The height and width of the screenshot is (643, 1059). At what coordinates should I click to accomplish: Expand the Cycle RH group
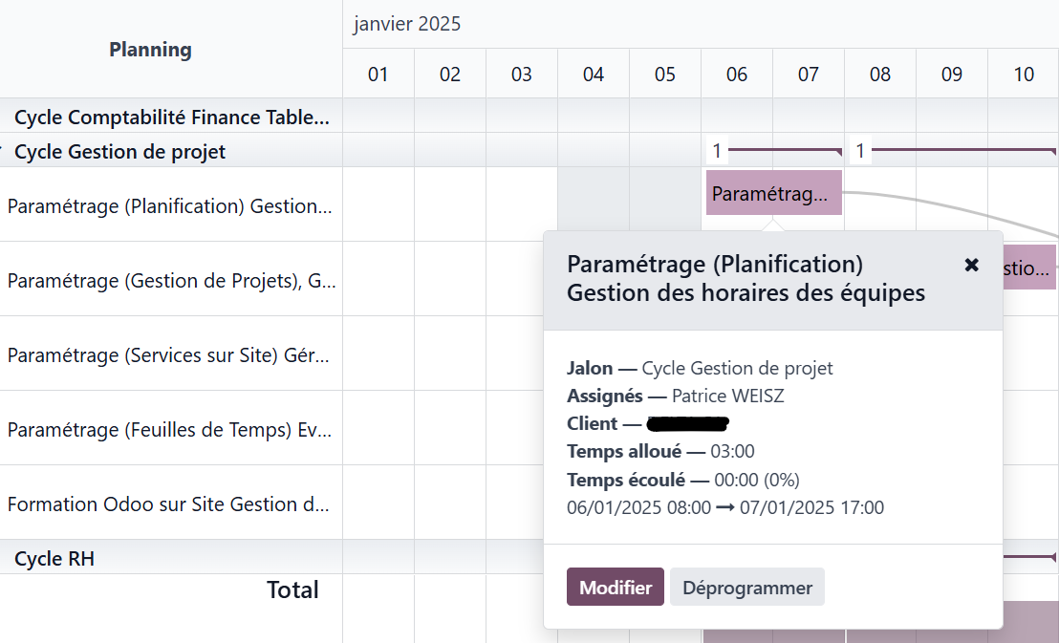pos(54,559)
